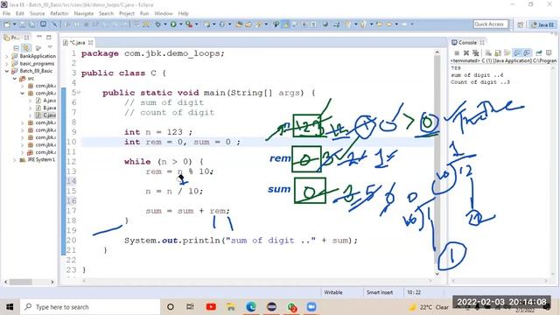Screen dimensions: 560x315
Task: Click the New file toolbar icon
Action: pos(7,24)
